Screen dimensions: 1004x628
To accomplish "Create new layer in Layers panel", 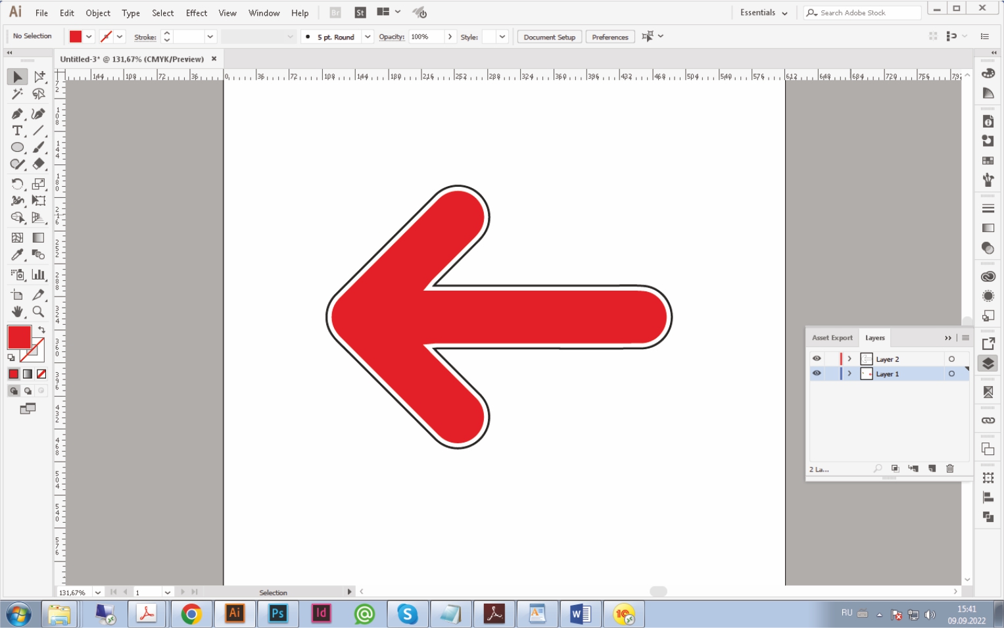I will (x=932, y=469).
